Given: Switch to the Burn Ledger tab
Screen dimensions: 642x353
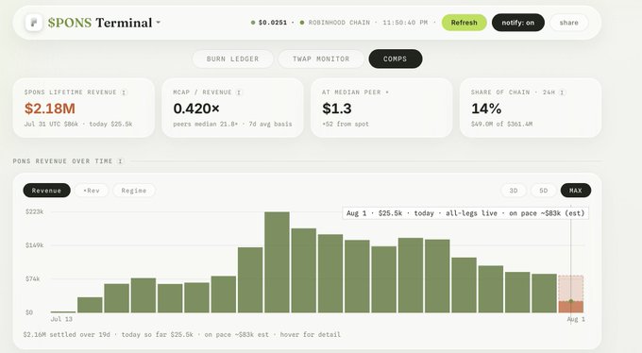Looking at the screenshot, I should [232, 59].
